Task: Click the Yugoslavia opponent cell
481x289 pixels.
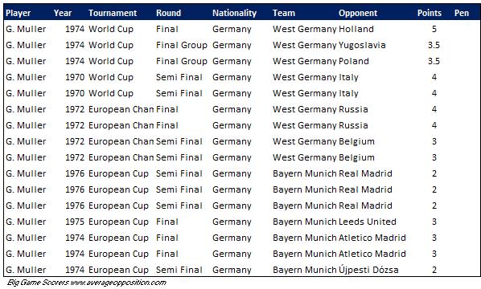Action: (362, 45)
